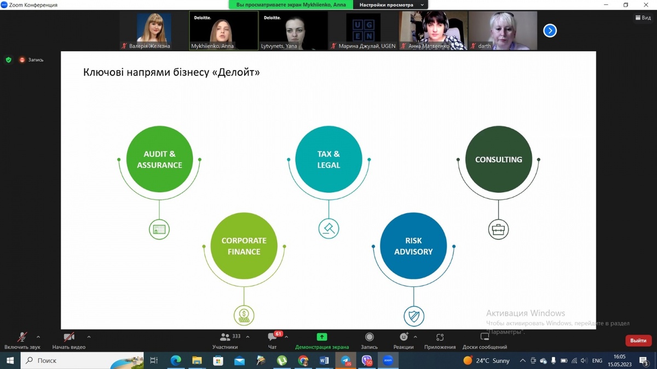Viewport: 657px width, 369px height.
Task: Open Task View on the taskbar
Action: 154,360
